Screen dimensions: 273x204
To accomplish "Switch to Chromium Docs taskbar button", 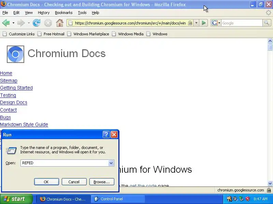I will pyautogui.click(x=63, y=199).
